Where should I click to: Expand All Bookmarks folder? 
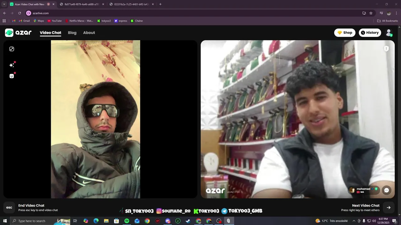pos(388,21)
